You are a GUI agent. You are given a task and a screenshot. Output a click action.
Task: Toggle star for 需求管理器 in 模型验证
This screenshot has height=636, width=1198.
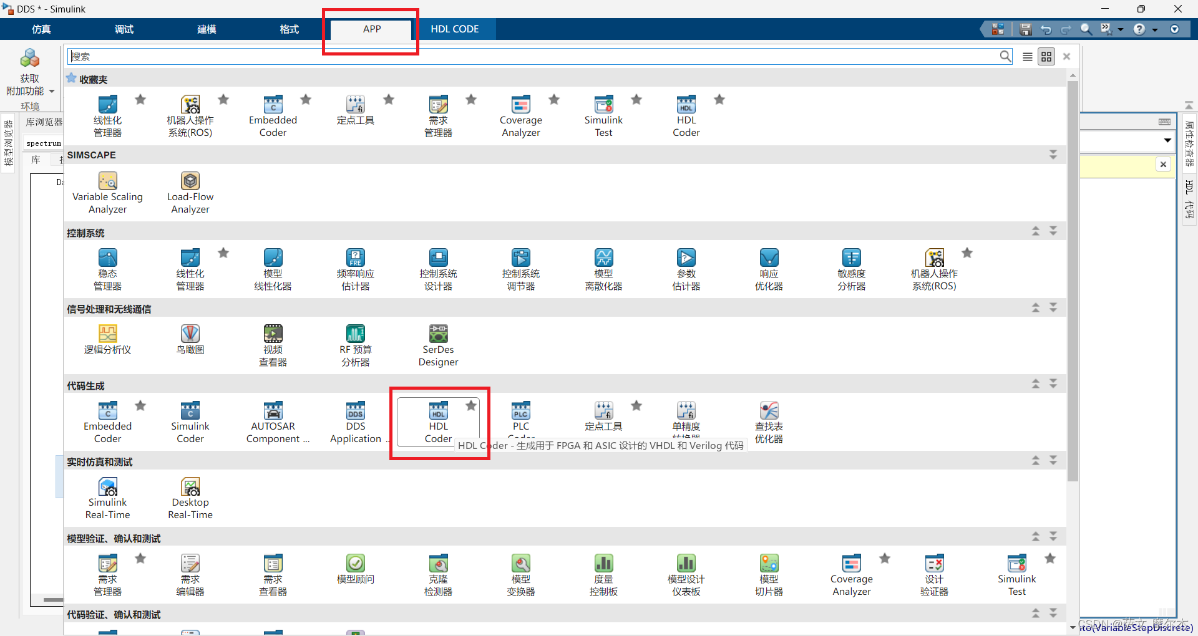point(140,559)
